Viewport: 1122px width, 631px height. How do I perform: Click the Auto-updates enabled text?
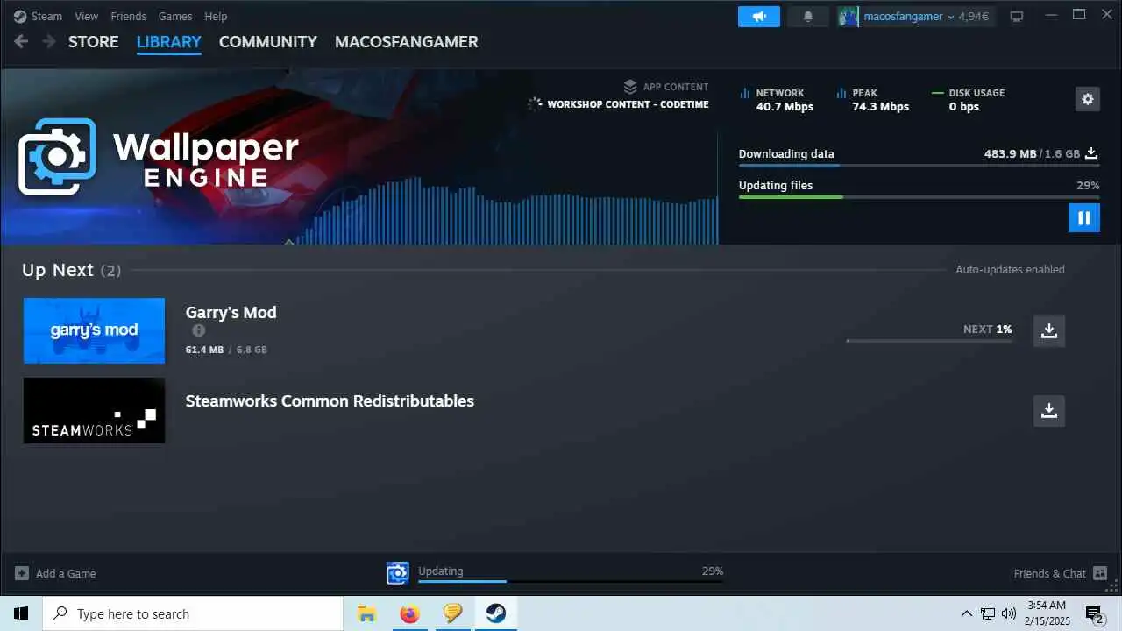pos(1010,270)
